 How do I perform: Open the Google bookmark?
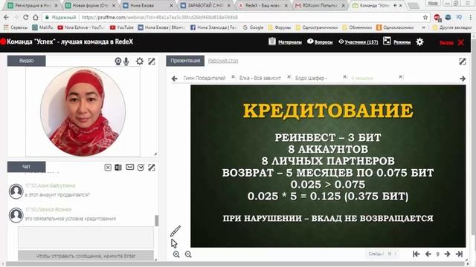tap(253, 27)
